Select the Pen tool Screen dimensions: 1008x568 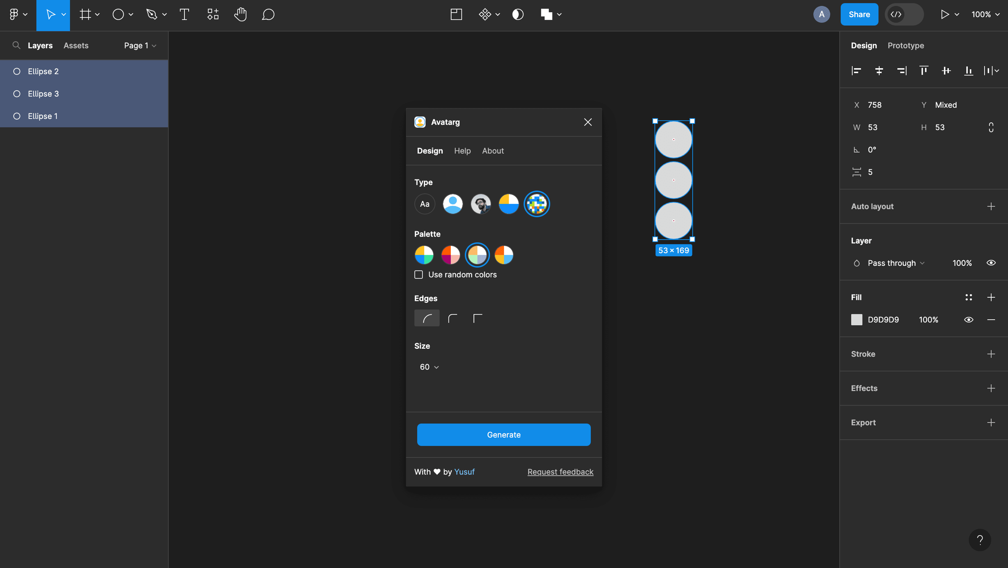[x=152, y=14]
